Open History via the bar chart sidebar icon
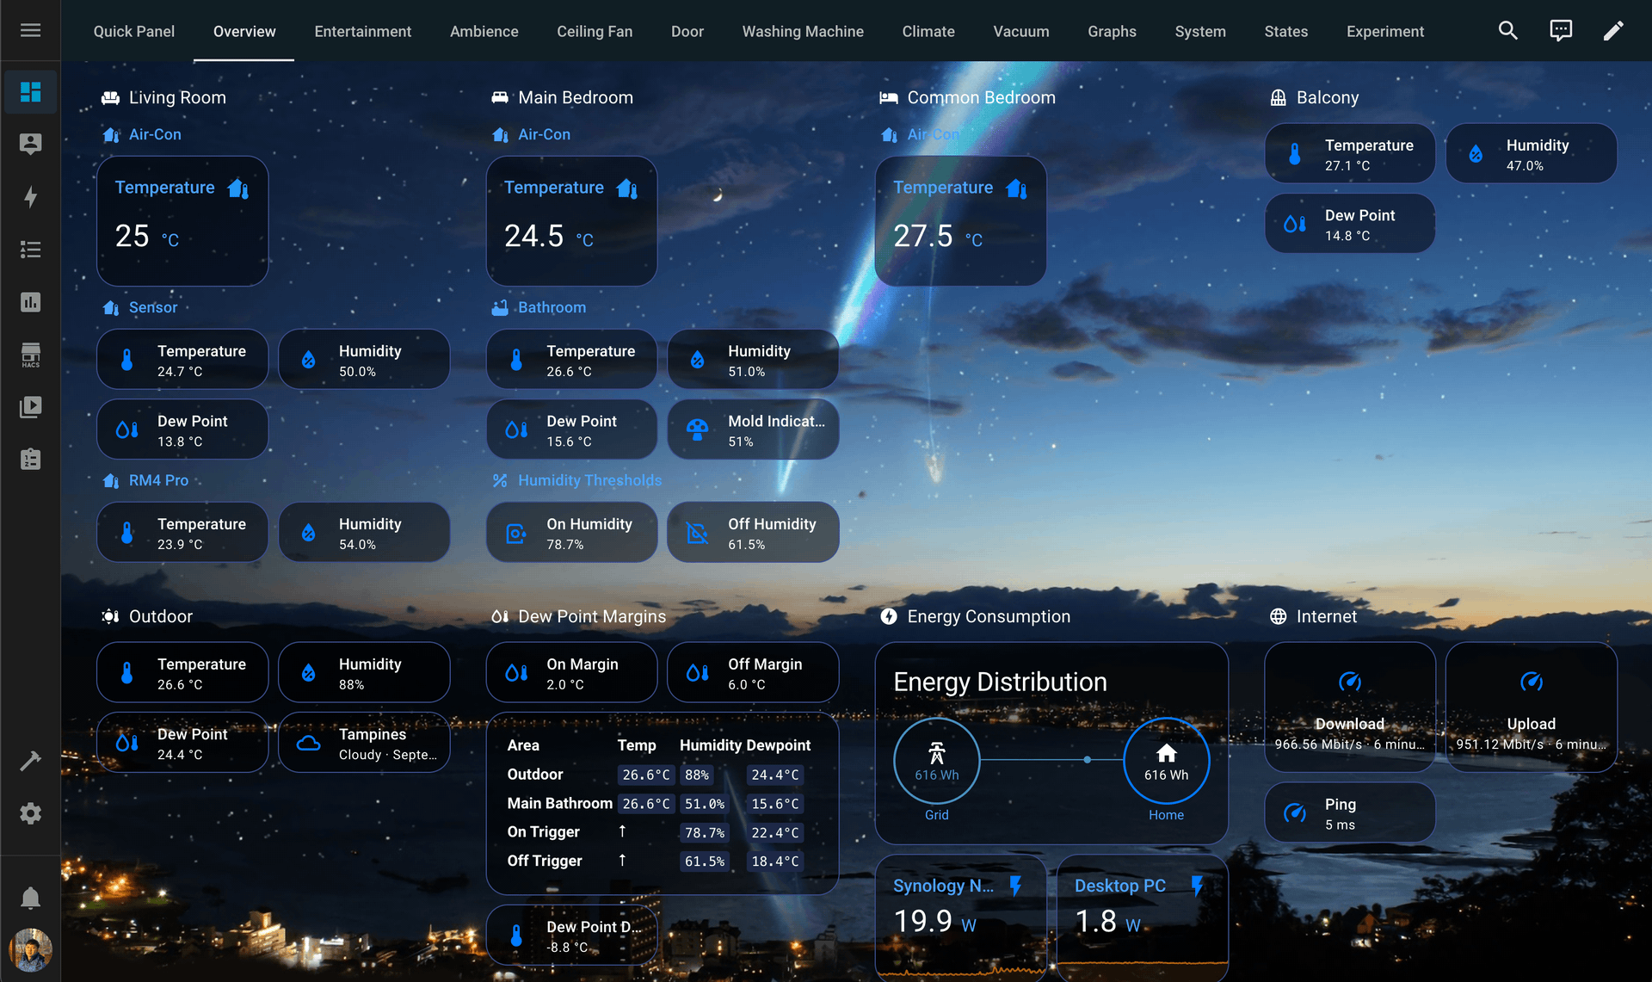 pos(30,301)
